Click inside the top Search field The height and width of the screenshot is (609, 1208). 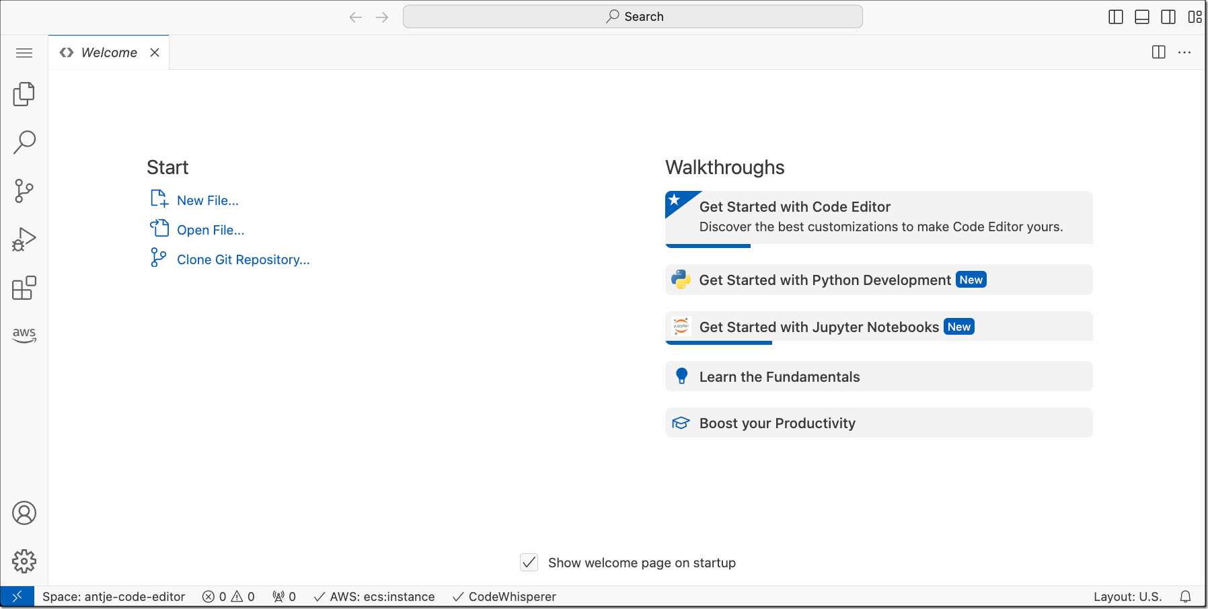[632, 16]
